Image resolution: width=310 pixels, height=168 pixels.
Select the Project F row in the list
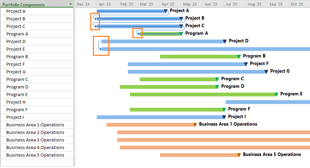pos(37,64)
